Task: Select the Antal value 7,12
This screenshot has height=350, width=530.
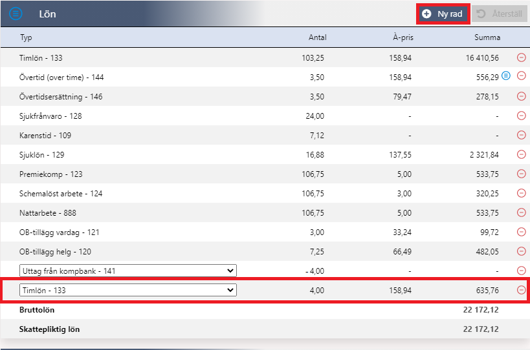Action: [317, 136]
